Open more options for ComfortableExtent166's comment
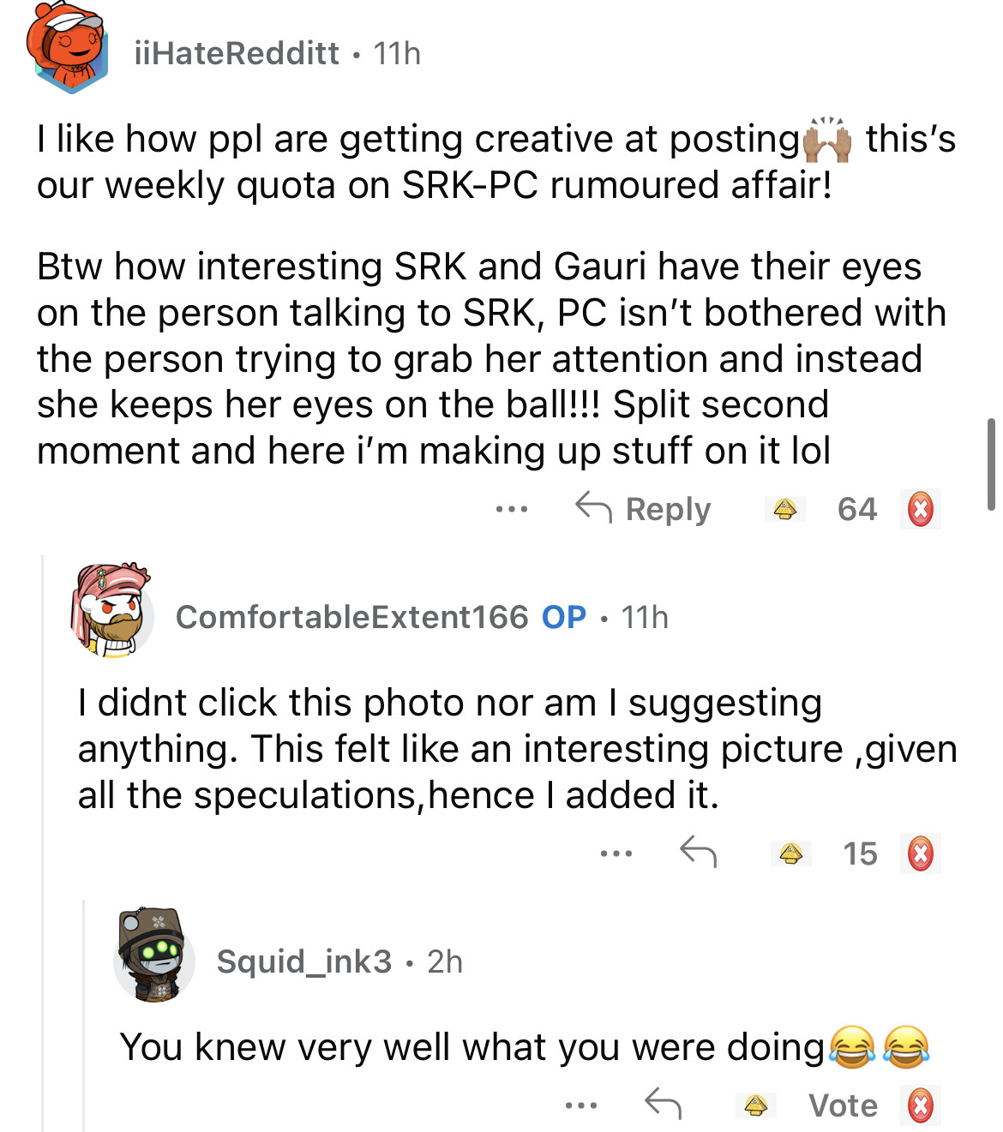The image size is (1003, 1132). (x=616, y=853)
